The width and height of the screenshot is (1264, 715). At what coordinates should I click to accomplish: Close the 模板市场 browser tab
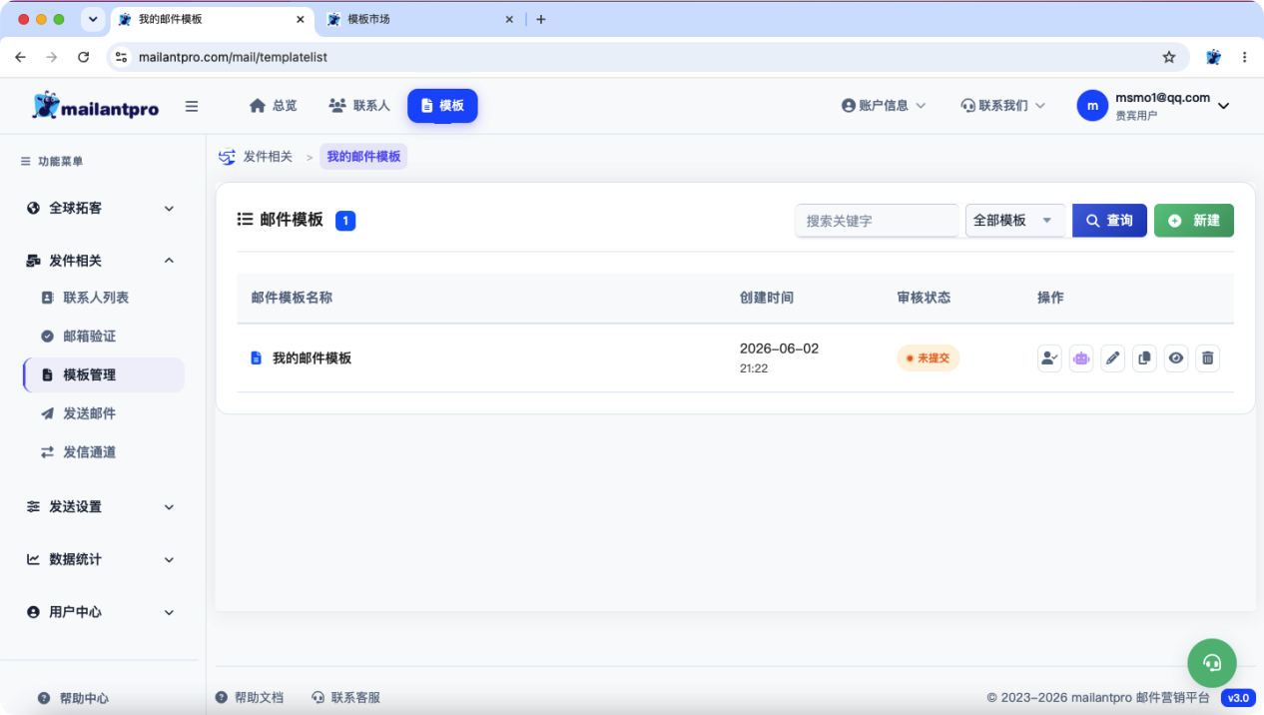pyautogui.click(x=509, y=19)
